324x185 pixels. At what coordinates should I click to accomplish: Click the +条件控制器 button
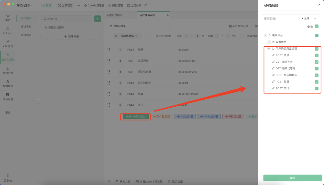[162, 117]
